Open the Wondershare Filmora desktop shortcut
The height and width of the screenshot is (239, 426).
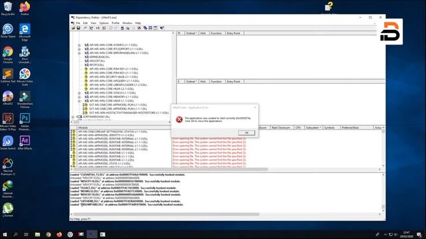[x=25, y=100]
